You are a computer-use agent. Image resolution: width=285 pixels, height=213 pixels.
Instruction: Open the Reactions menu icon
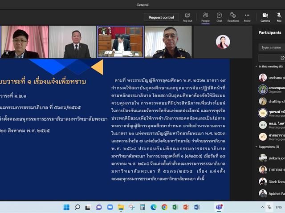click(233, 17)
